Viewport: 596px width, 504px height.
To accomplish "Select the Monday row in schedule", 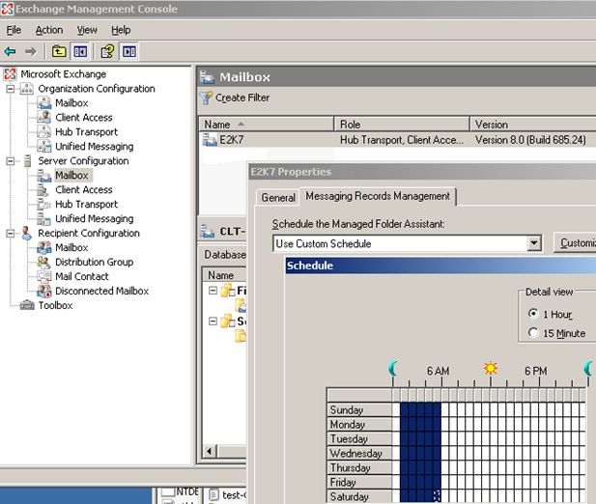I will (359, 424).
